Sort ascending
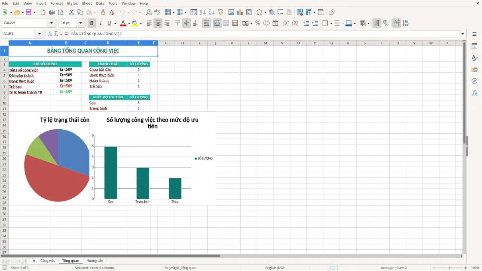This screenshot has width=482, height=271. click(203, 12)
